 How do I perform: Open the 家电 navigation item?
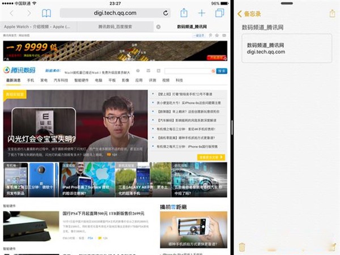click(44, 80)
